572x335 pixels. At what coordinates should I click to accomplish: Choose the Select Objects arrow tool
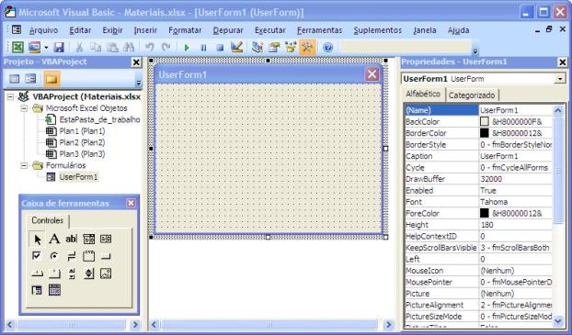(x=37, y=239)
